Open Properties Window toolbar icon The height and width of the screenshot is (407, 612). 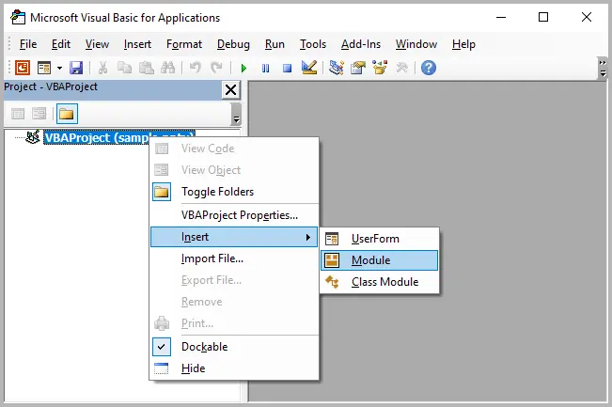click(358, 68)
